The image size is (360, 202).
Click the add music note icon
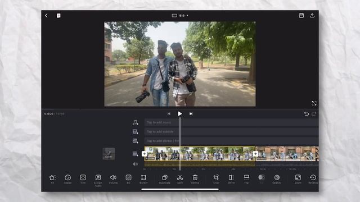pyautogui.click(x=135, y=122)
